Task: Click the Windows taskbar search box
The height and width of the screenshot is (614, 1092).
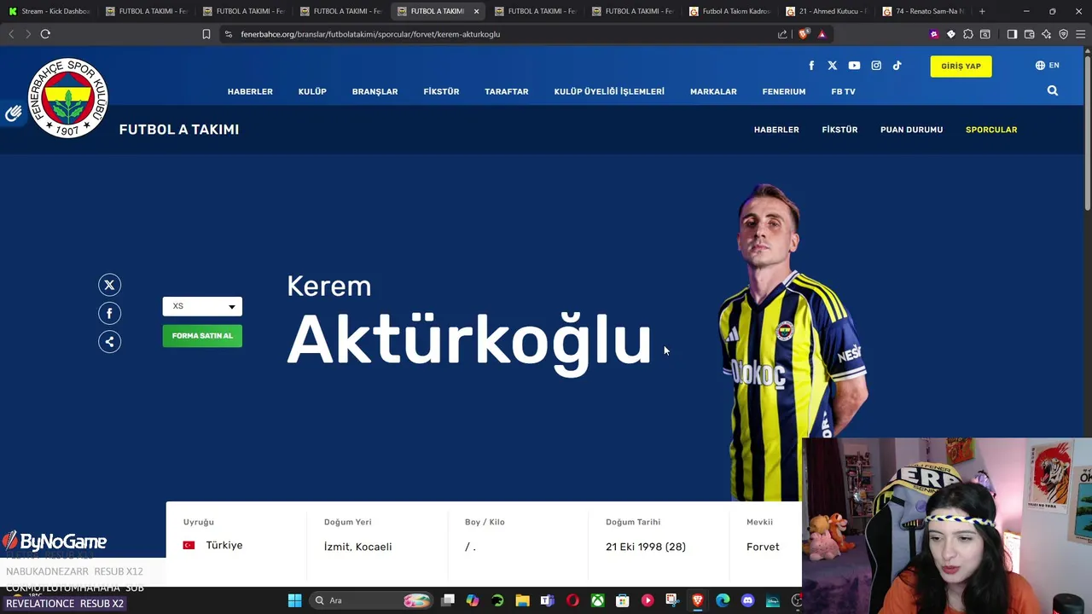Action: click(370, 600)
